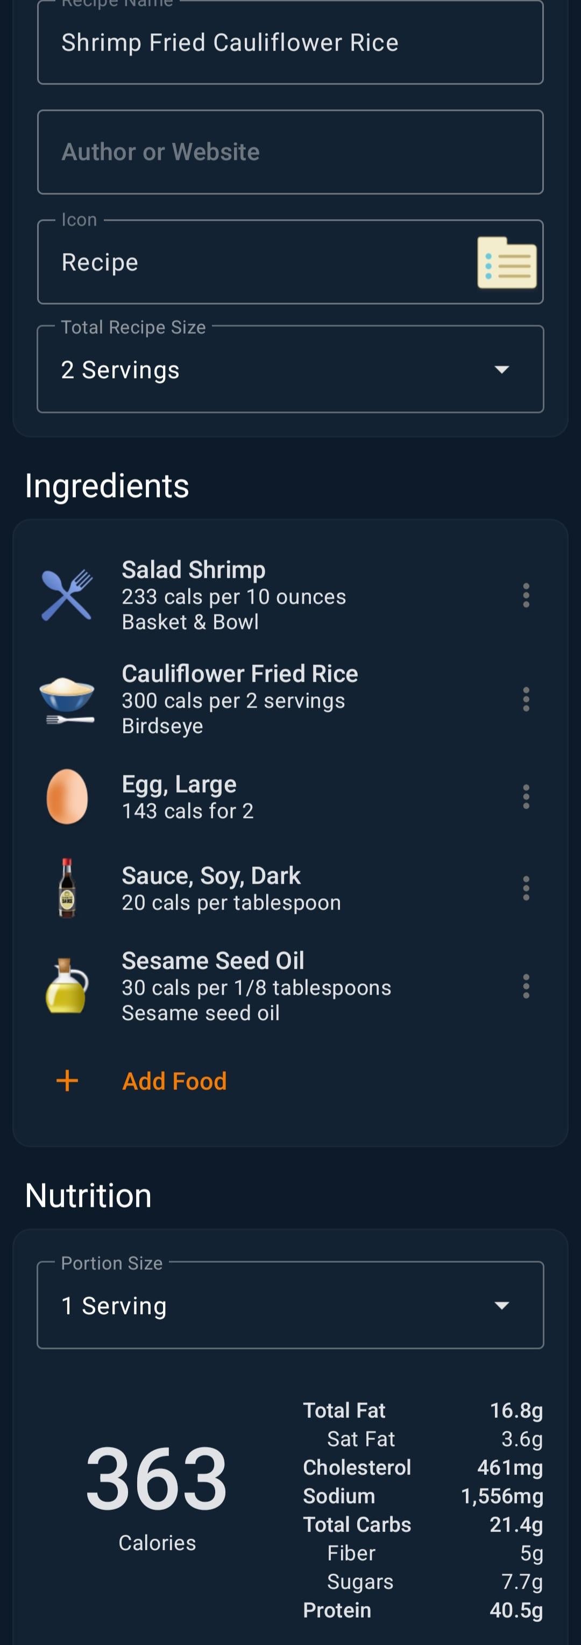The width and height of the screenshot is (581, 1645).
Task: Tap the egg icon
Action: (x=67, y=796)
